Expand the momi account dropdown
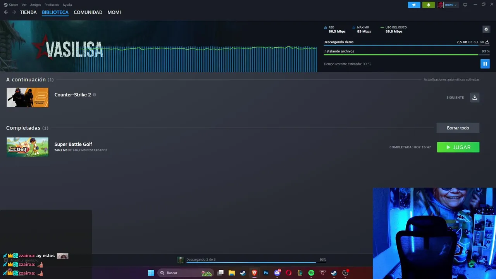The image size is (496, 279). 451,5
